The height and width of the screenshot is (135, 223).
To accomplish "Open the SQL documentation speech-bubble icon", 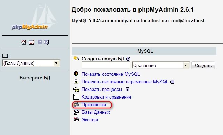I will pos(46,42).
